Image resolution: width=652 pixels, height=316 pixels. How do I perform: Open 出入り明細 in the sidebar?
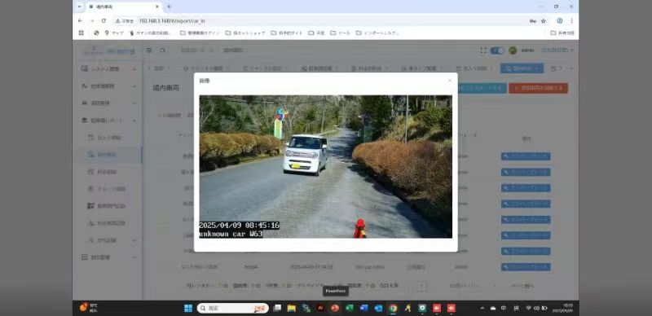pyautogui.click(x=109, y=137)
